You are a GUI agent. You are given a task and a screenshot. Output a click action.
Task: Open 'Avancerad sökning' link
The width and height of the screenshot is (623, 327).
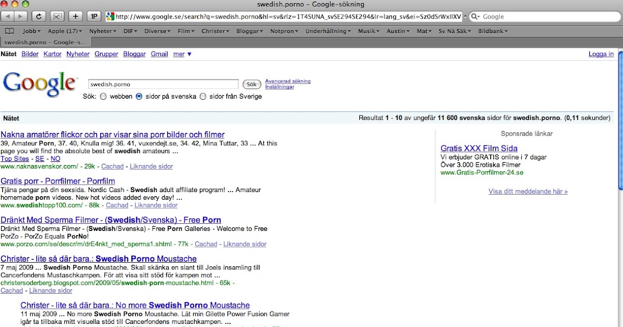click(x=288, y=81)
